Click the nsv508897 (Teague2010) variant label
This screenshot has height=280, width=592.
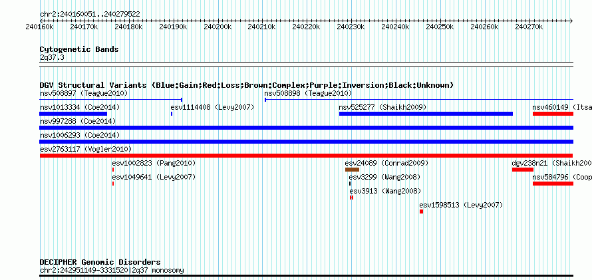point(84,93)
